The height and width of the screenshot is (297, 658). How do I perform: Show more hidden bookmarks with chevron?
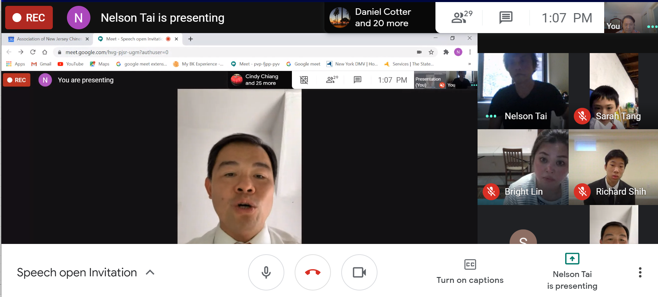point(469,64)
